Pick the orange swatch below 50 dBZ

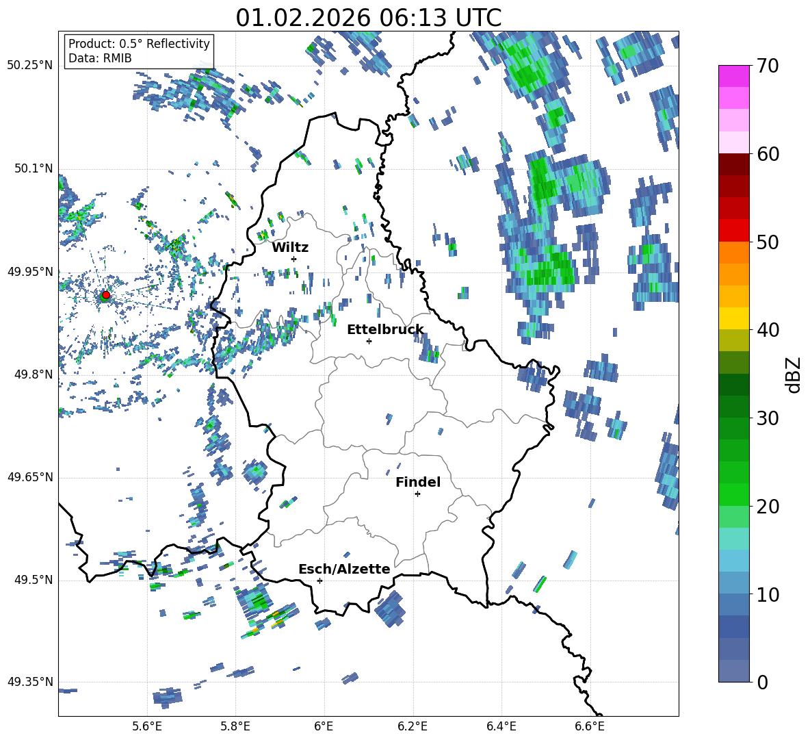733,253
